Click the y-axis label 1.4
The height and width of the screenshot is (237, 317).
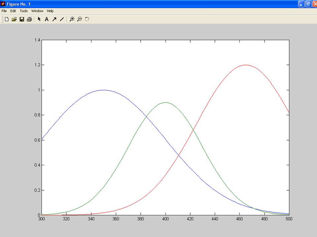tap(37, 40)
